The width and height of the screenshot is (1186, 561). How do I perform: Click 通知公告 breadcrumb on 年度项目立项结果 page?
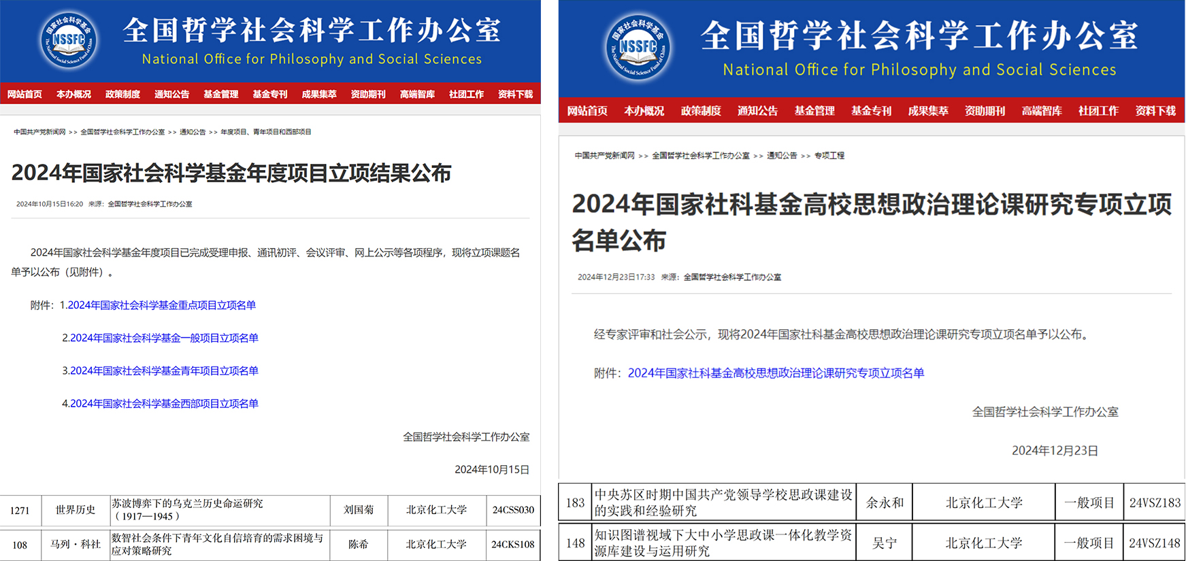pos(193,132)
